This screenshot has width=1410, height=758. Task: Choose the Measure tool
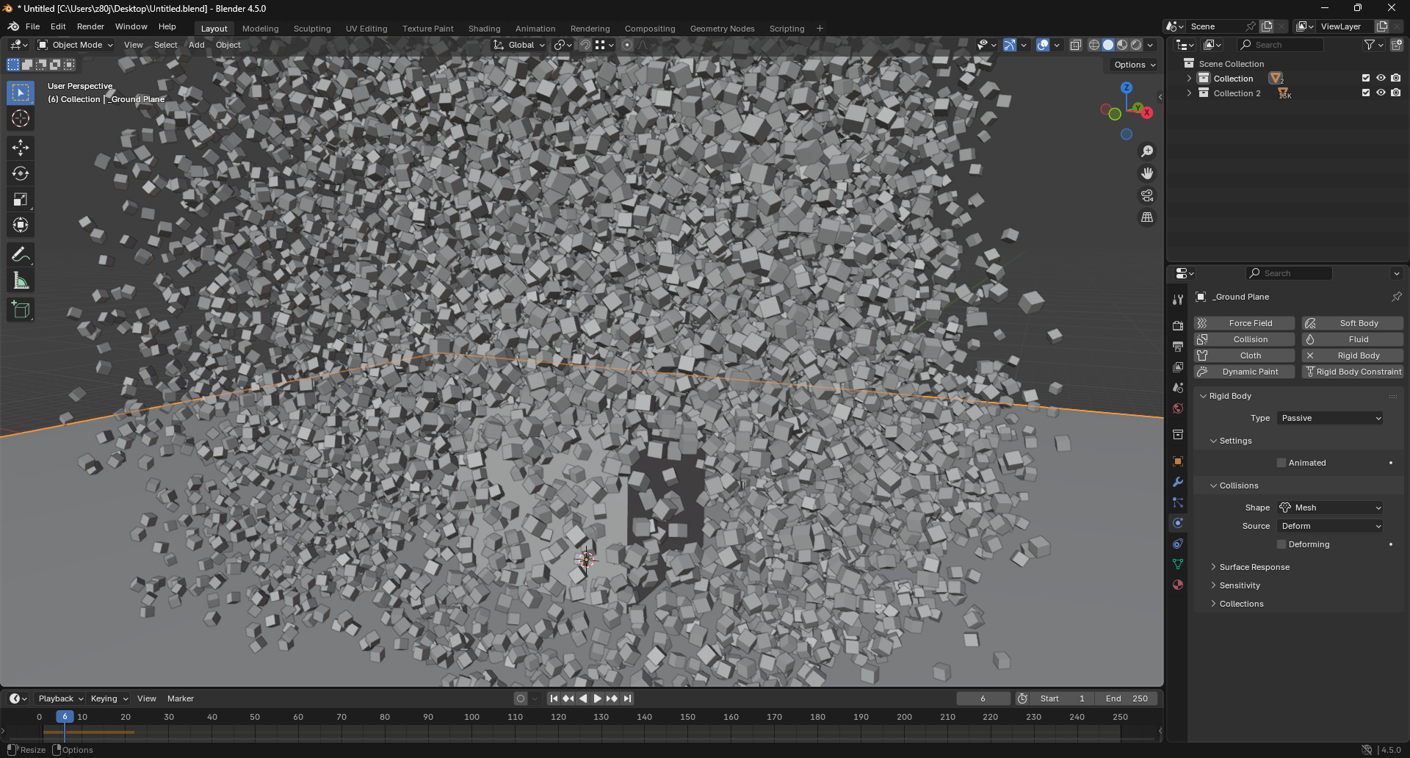(21, 281)
